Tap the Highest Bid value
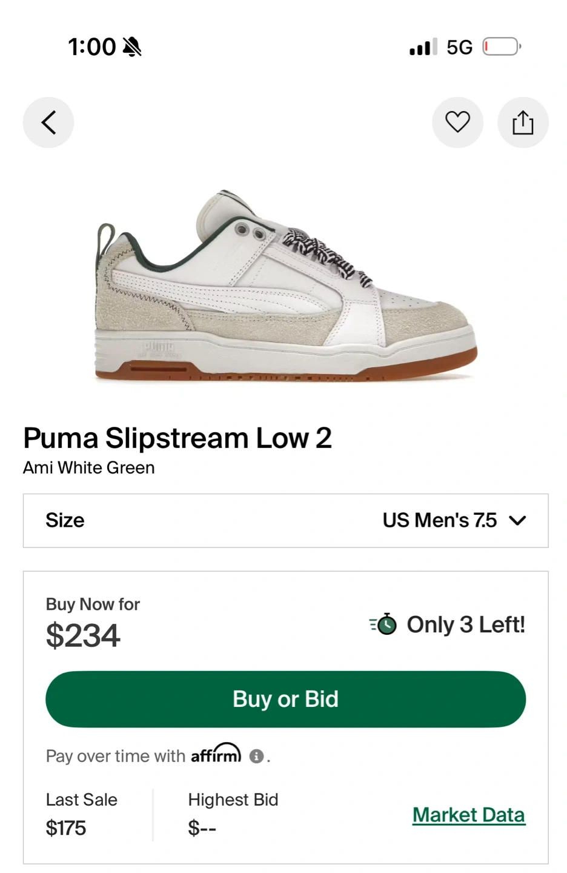The height and width of the screenshot is (873, 567). pyautogui.click(x=202, y=828)
